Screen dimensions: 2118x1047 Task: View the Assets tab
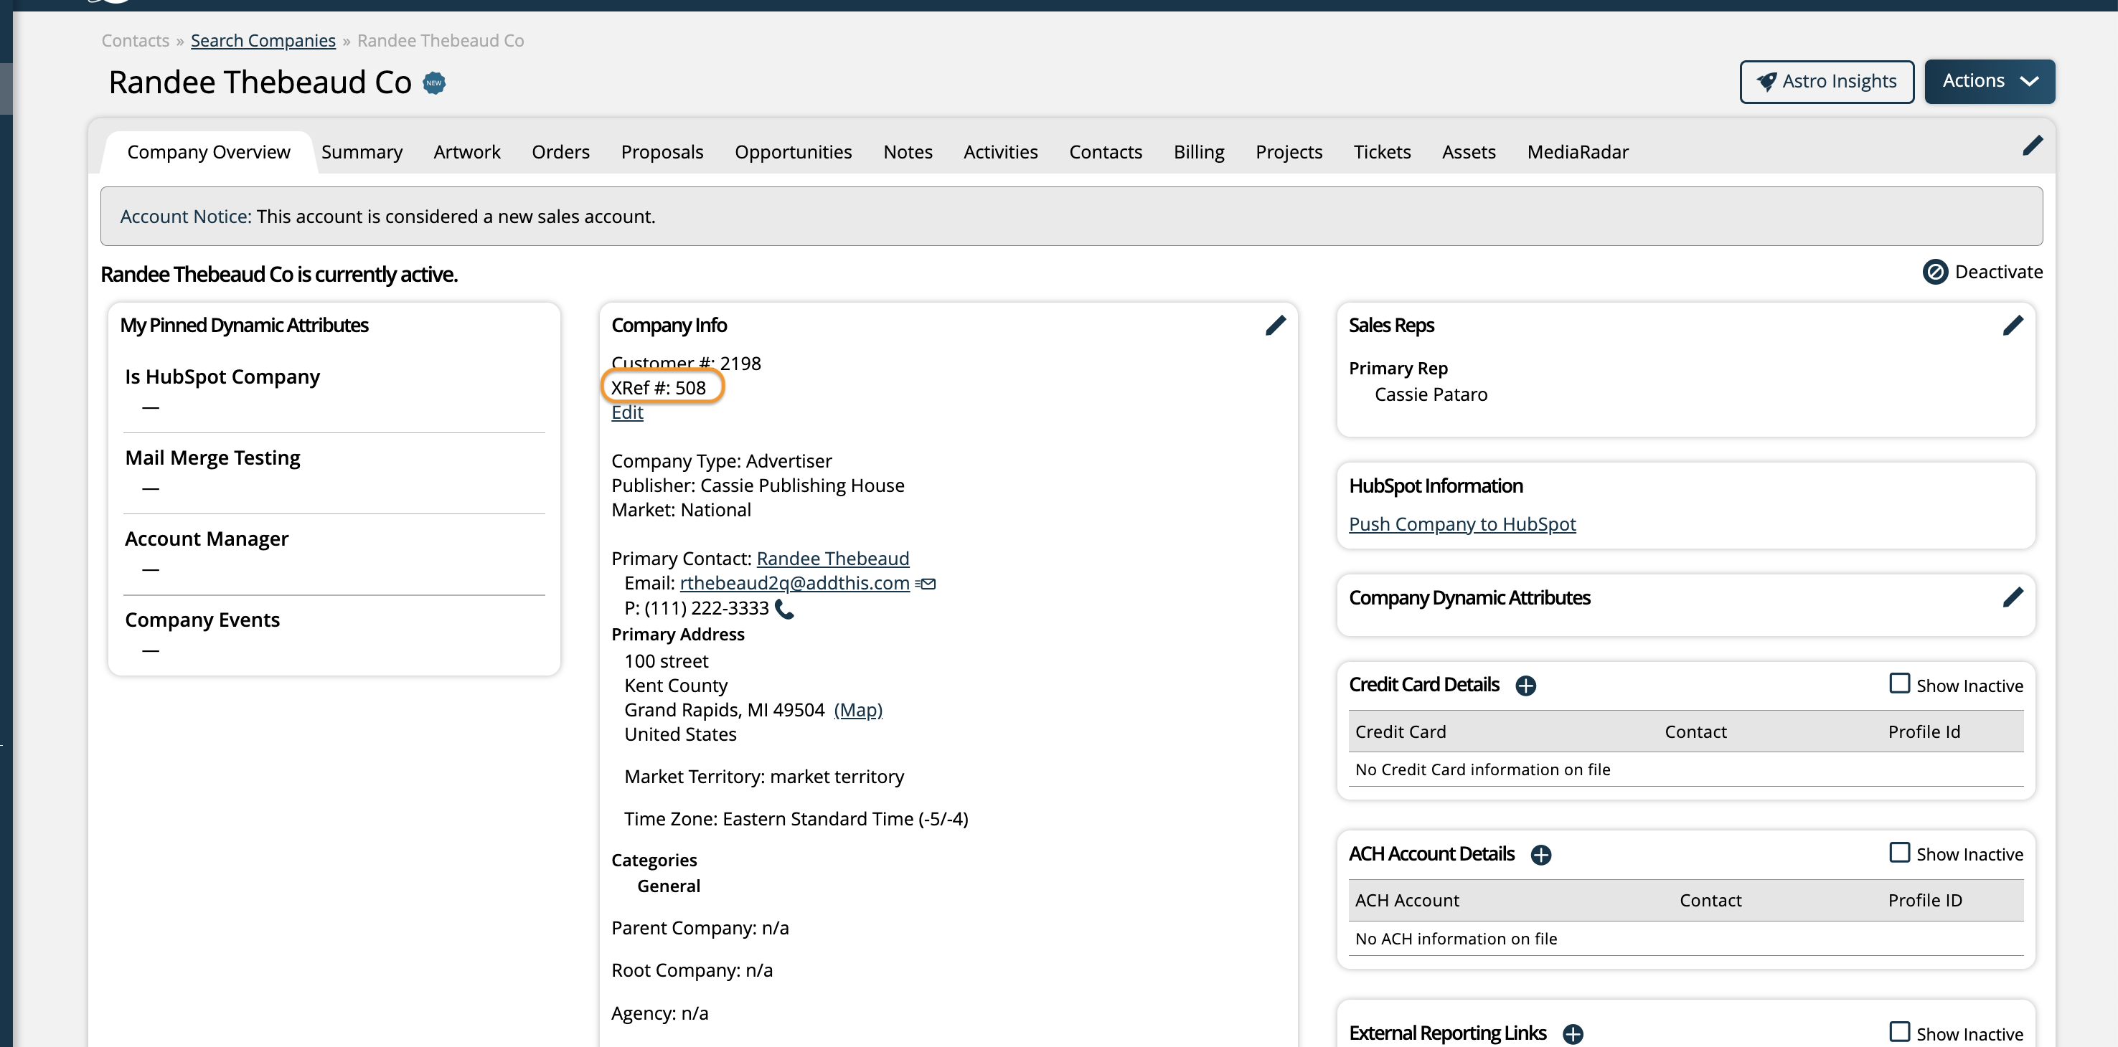(x=1469, y=152)
